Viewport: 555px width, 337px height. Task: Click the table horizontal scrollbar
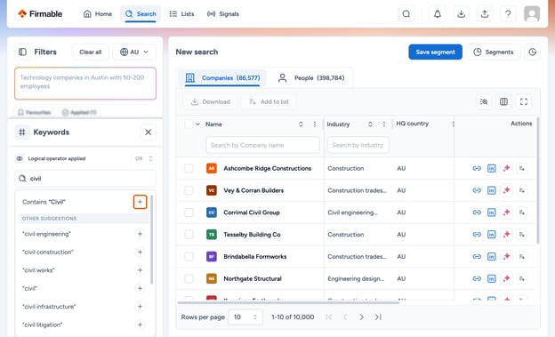click(x=288, y=302)
